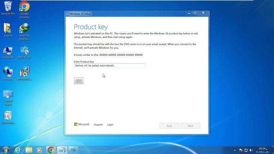
Task: Open the Support link
Action: pyautogui.click(x=98, y=124)
